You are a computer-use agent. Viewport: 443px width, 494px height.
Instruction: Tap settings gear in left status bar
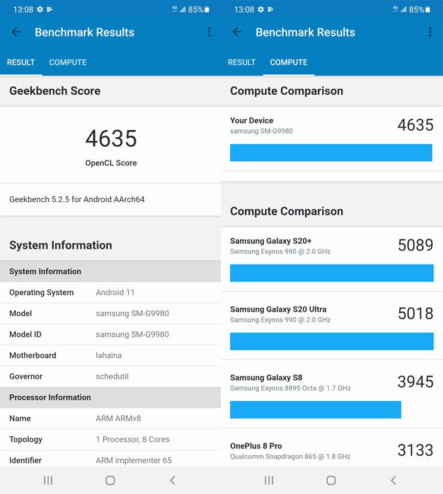point(40,10)
